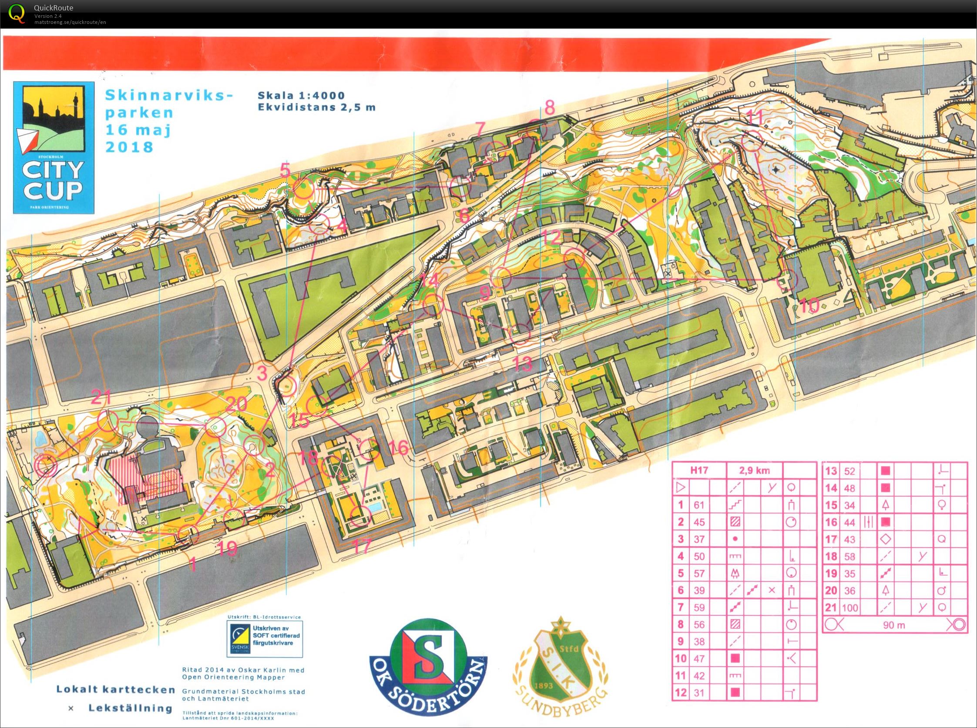Image resolution: width=977 pixels, height=728 pixels.
Task: Click control circle 13 on the map
Action: [x=520, y=333]
